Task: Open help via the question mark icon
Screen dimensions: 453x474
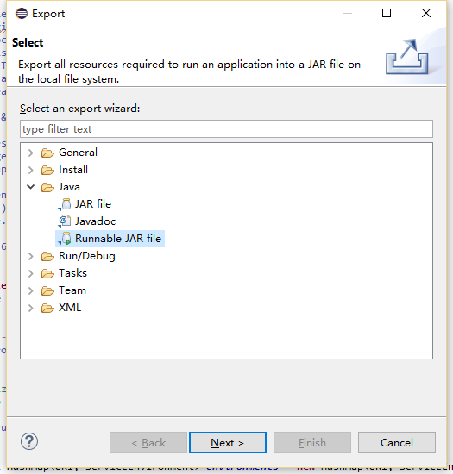Action: tap(29, 441)
